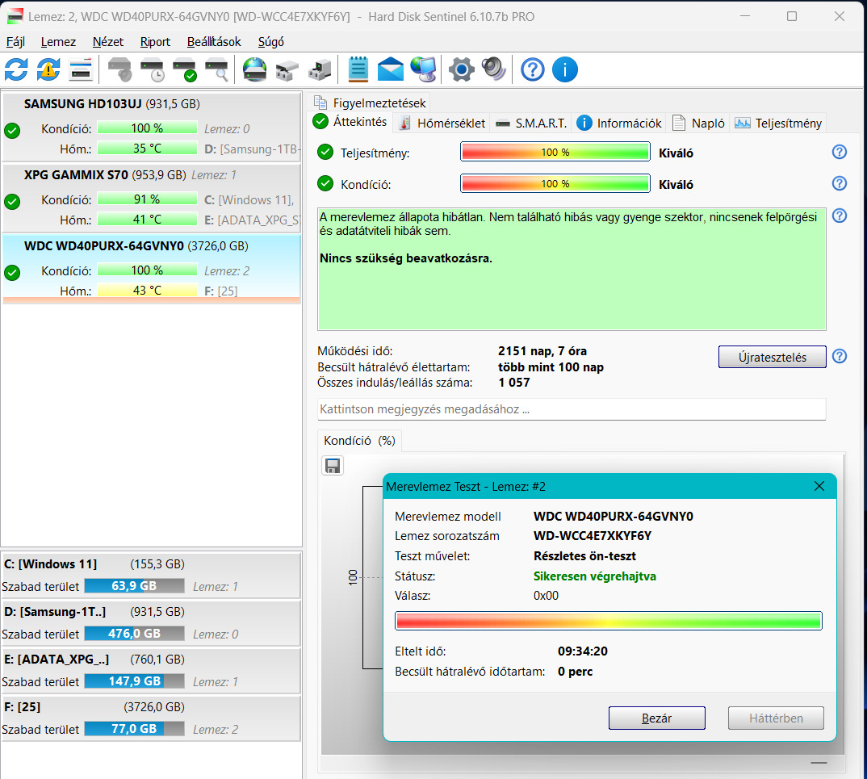This screenshot has height=779, width=867.
Task: Select the WDC WD40PURX-64GVNY0 disk entry
Action: [x=152, y=269]
